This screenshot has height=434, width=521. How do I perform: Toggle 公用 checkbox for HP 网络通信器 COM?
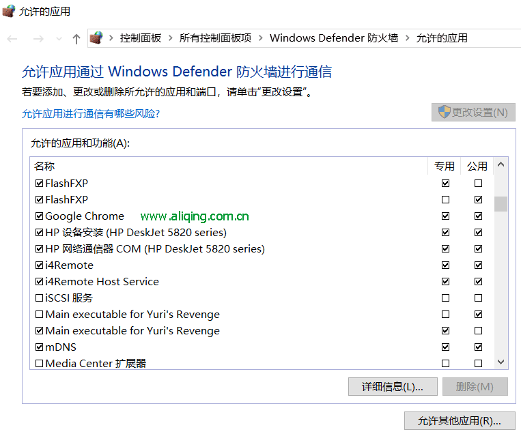(x=478, y=248)
